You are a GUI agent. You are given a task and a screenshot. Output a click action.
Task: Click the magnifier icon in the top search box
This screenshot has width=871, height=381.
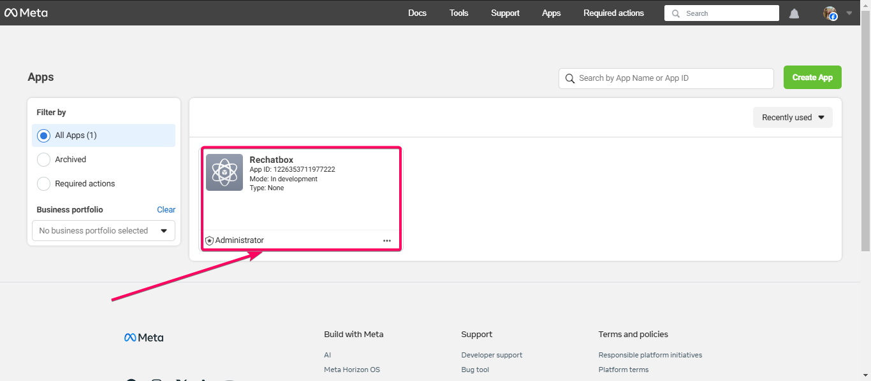(x=675, y=13)
